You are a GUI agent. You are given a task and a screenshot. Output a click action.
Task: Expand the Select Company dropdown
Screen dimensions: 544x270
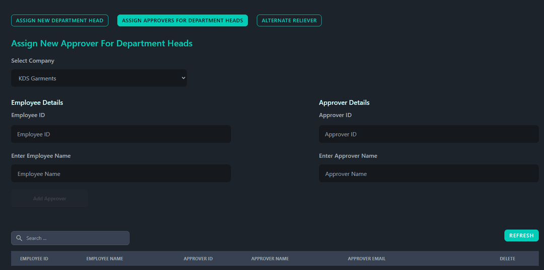click(99, 78)
